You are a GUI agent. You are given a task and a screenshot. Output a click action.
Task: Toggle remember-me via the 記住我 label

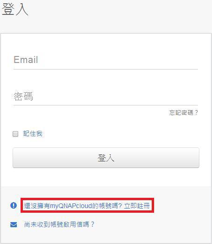click(33, 134)
